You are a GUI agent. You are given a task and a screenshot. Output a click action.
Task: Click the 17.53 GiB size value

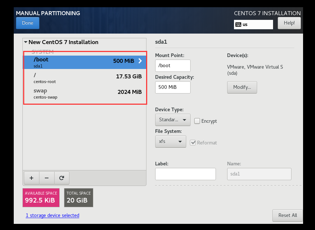(x=129, y=77)
